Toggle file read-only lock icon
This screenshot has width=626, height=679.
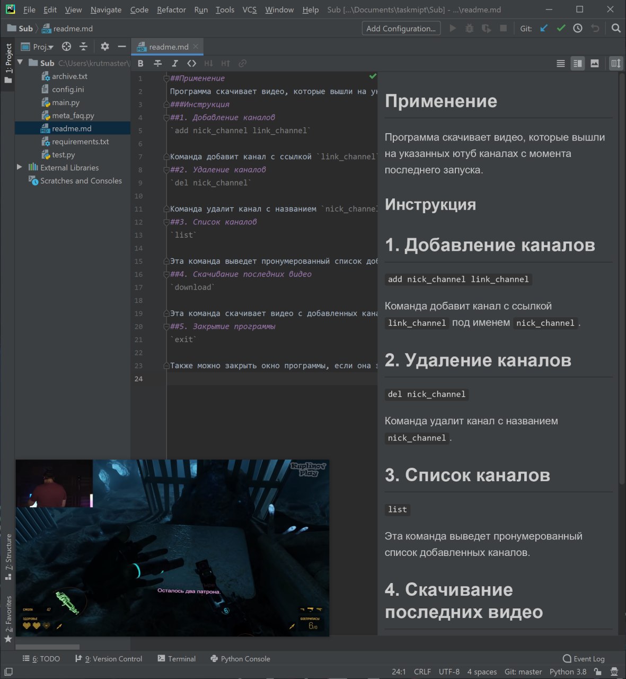click(597, 672)
